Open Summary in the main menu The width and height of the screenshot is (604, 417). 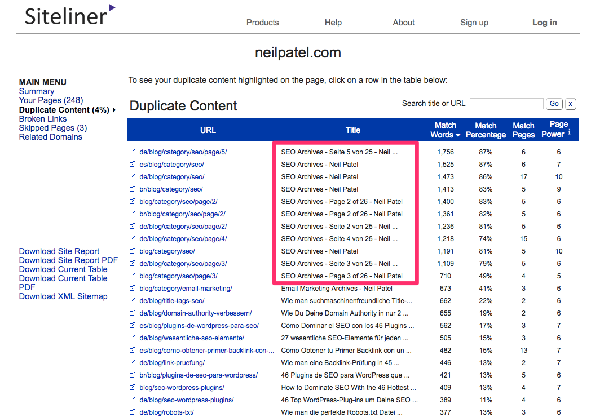tap(37, 91)
